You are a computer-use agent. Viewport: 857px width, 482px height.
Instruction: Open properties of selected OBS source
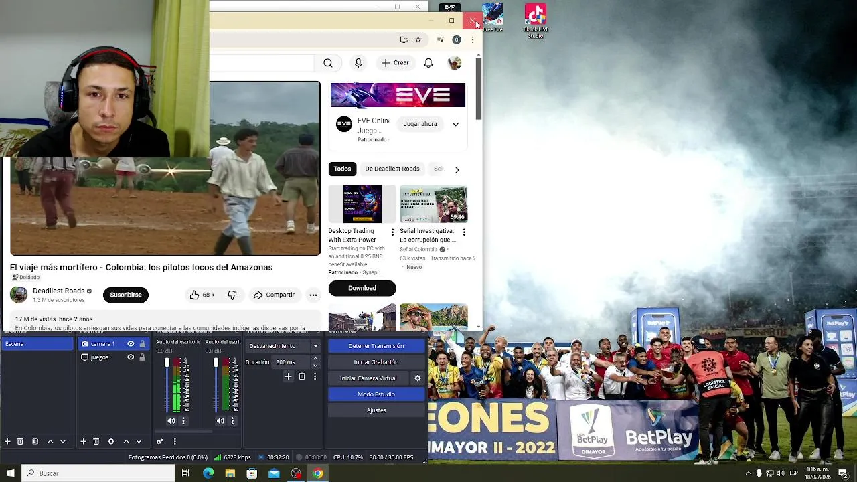pyautogui.click(x=111, y=441)
